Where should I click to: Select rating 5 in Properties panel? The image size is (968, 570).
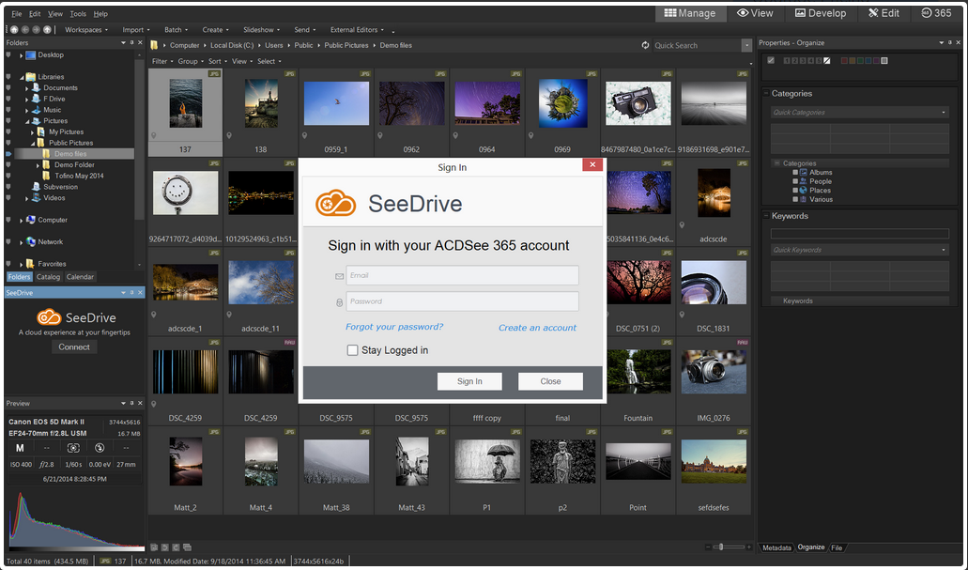coord(819,61)
